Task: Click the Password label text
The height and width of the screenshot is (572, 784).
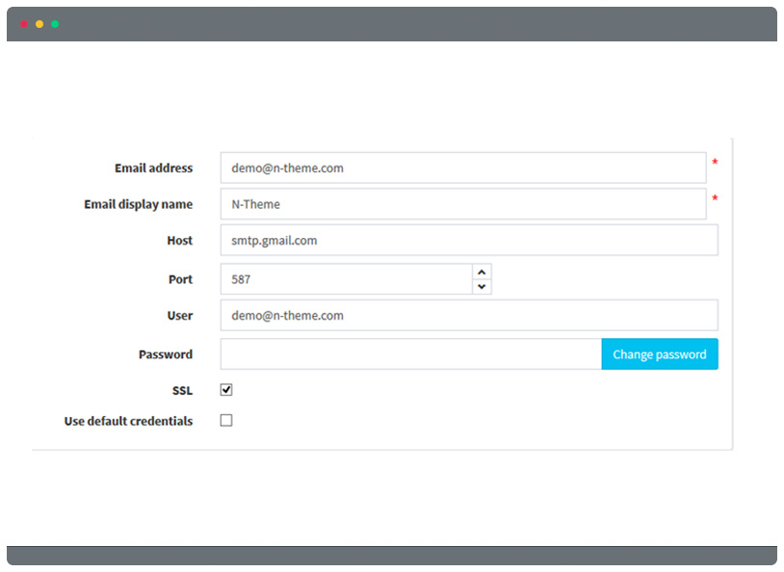Action: [x=166, y=354]
